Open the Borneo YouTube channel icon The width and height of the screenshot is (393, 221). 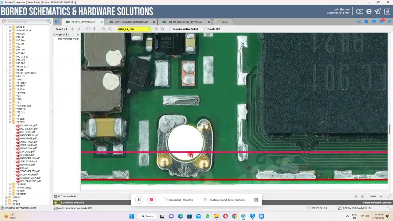(x=360, y=11)
